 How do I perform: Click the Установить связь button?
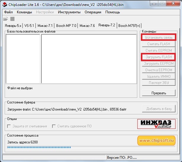coord(159,38)
